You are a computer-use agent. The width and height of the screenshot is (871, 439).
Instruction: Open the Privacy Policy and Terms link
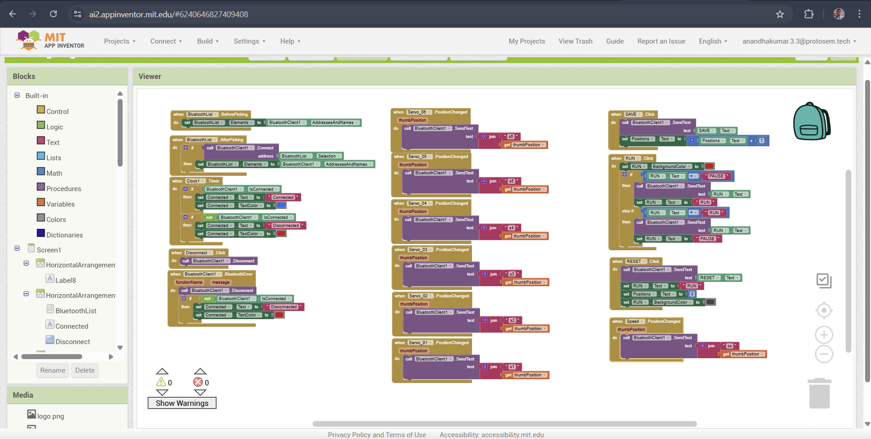coord(377,434)
